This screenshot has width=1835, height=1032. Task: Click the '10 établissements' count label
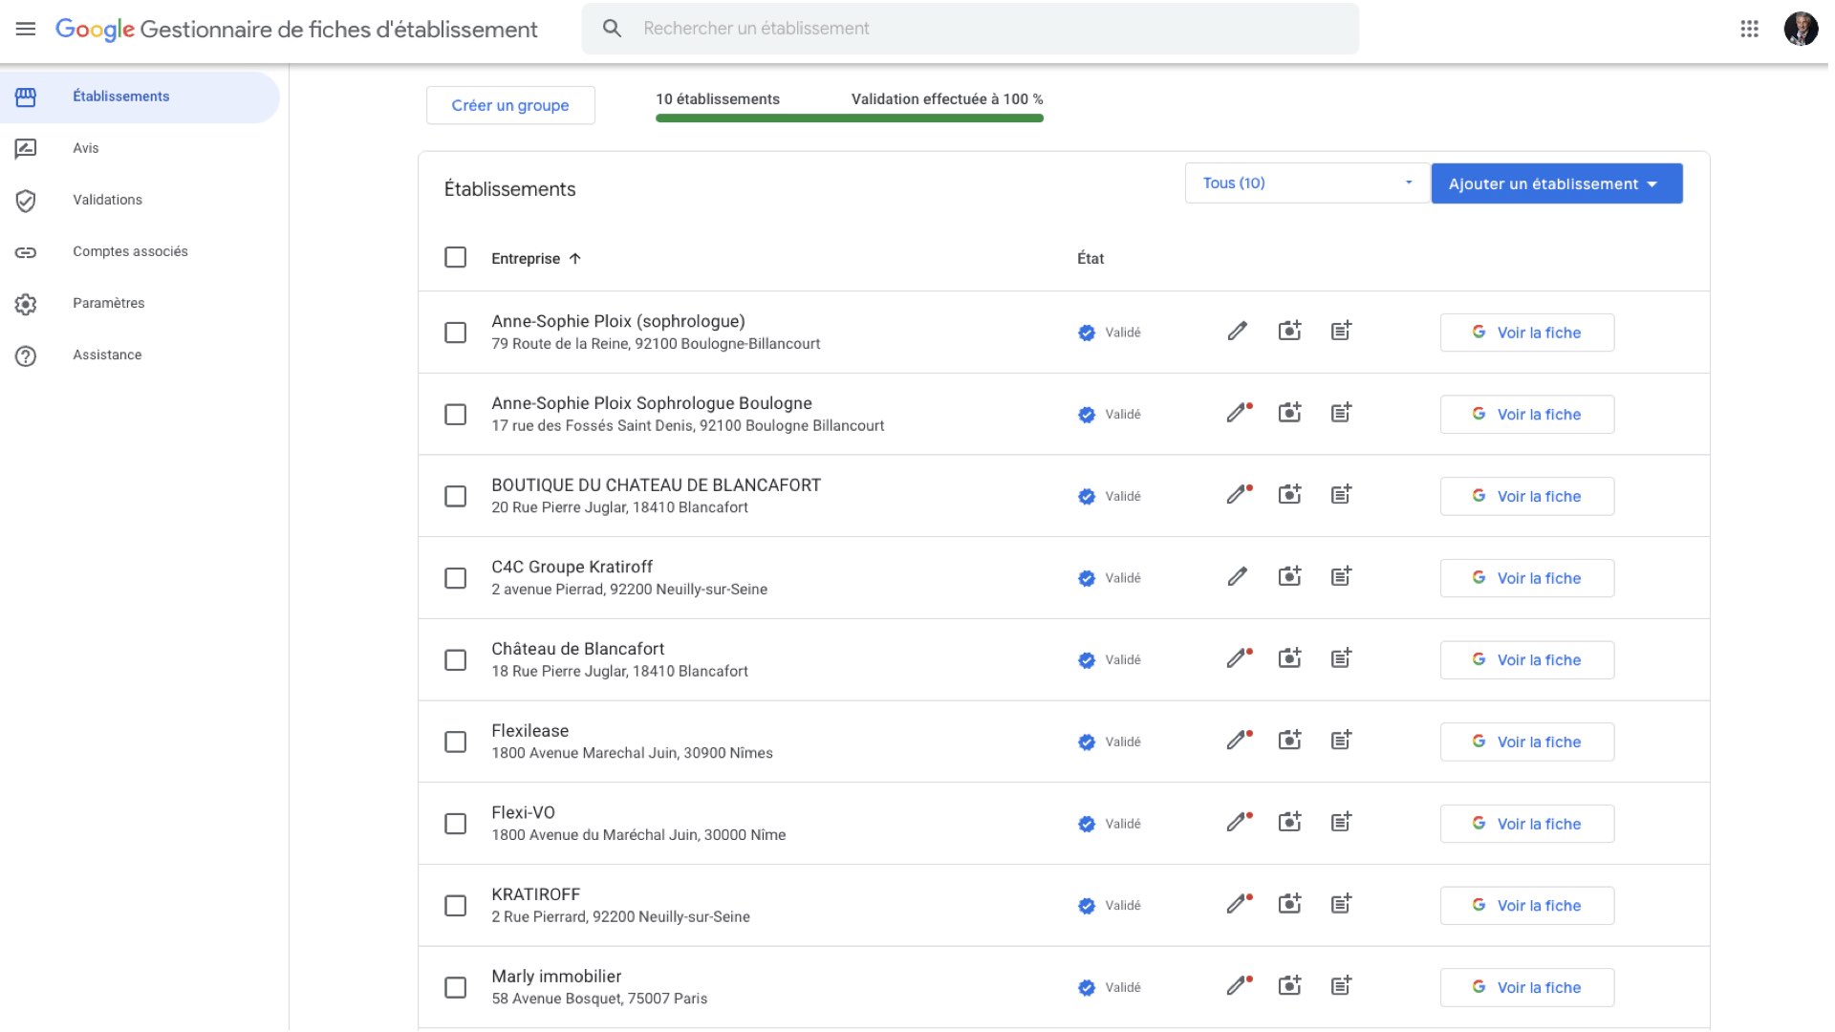pyautogui.click(x=718, y=99)
